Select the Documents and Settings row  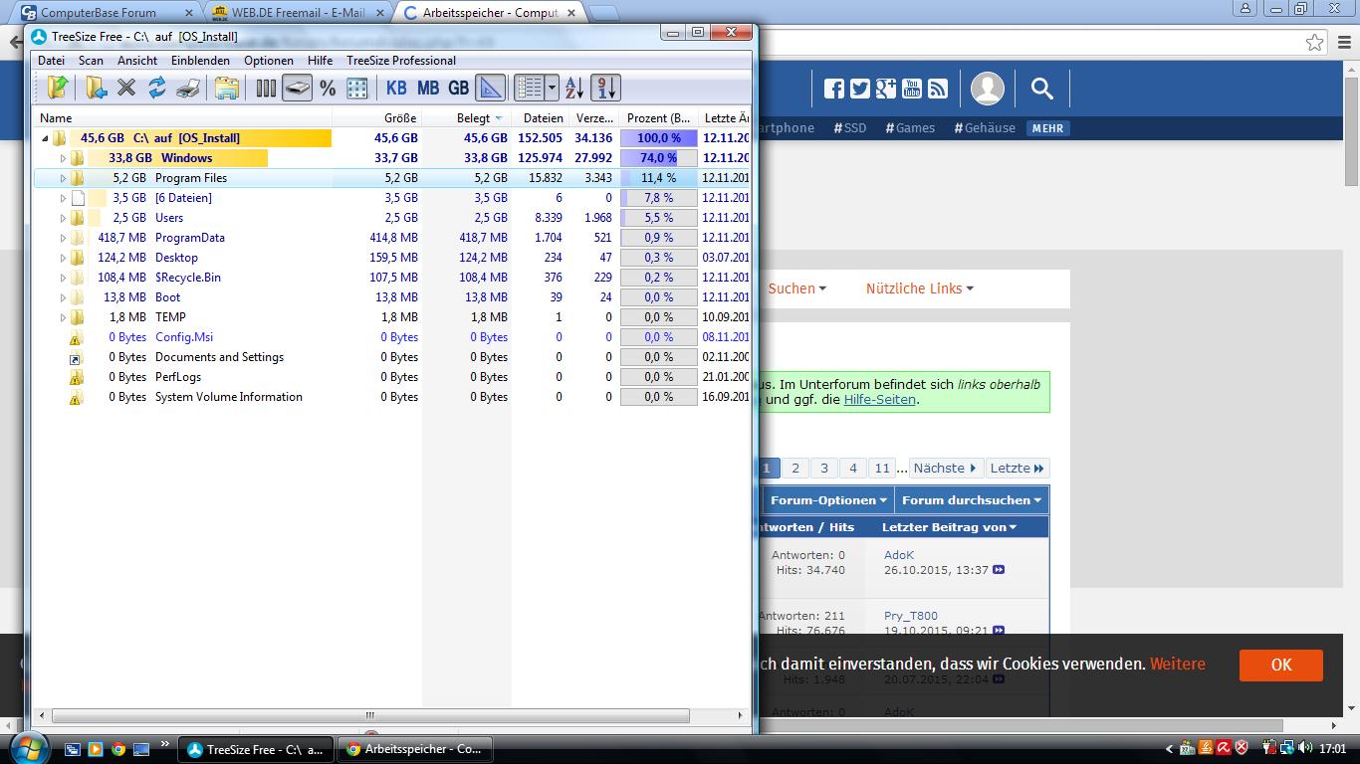pos(392,357)
